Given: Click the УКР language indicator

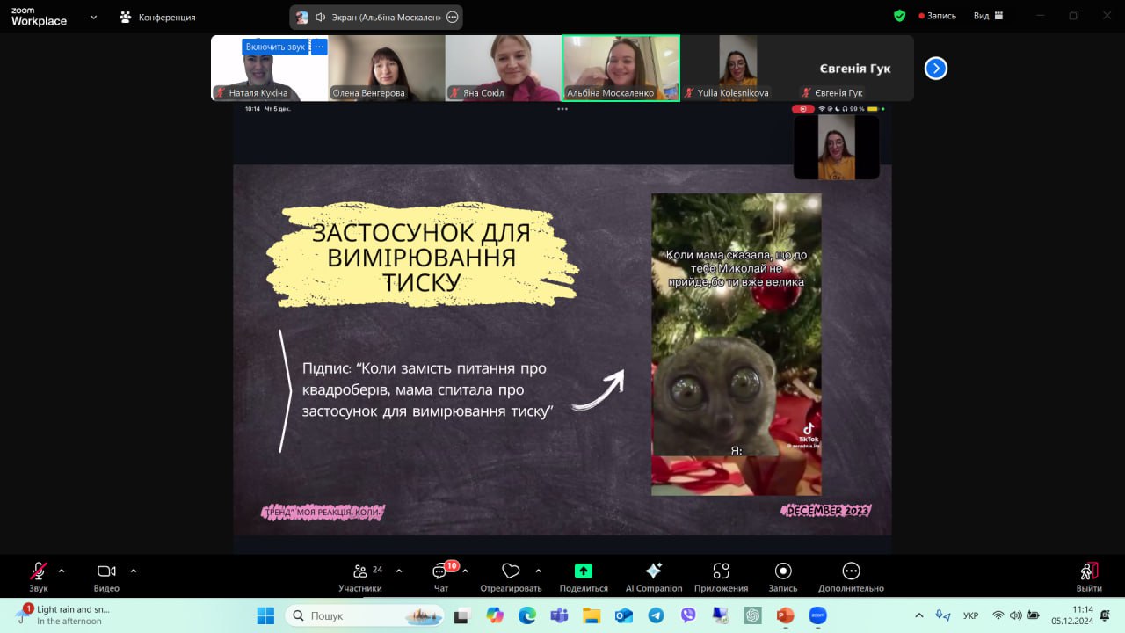Looking at the screenshot, I should click(971, 615).
